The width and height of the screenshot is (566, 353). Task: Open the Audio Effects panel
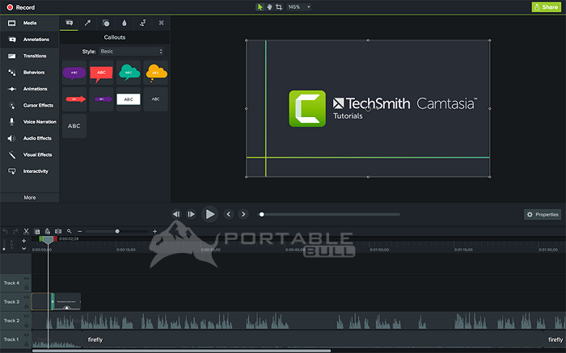click(29, 138)
